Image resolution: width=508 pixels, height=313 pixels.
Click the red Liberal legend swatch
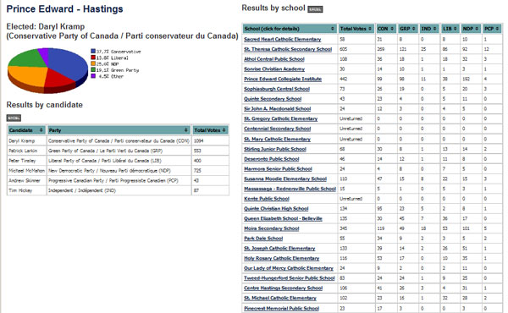tap(93, 58)
